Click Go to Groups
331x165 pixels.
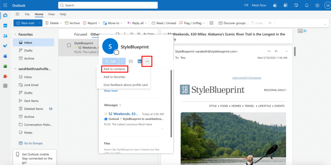(x=31, y=143)
